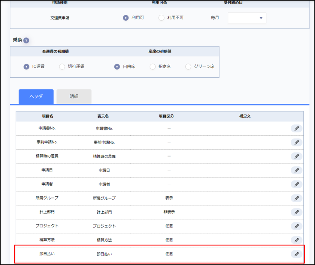Click 任意 value in 即日払い row
315x265 pixels.
tap(169, 254)
